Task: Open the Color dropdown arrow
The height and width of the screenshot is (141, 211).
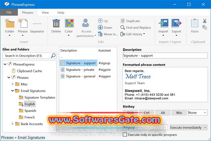Action: click(x=69, y=36)
